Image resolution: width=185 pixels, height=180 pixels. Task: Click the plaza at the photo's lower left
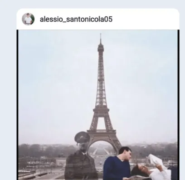(41, 172)
